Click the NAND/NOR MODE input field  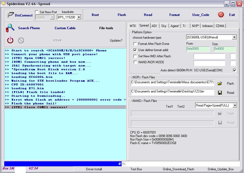209,63
